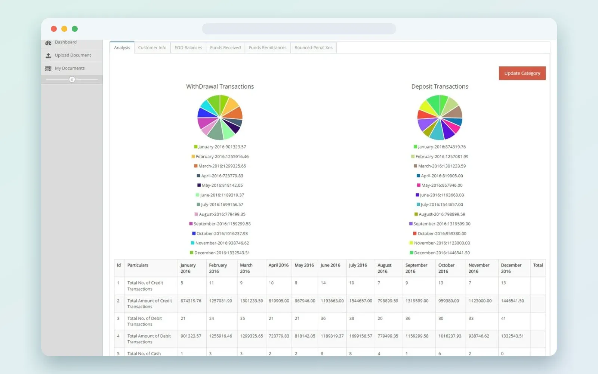The height and width of the screenshot is (374, 598).
Task: Click the red close window button
Action: [54, 29]
